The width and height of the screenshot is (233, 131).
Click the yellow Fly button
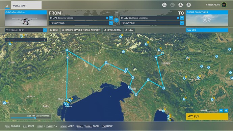click(x=207, y=116)
